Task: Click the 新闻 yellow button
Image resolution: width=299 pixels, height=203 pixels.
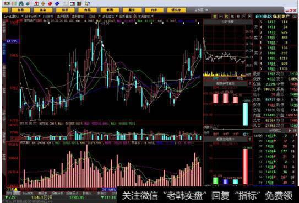Action: [x=110, y=10]
